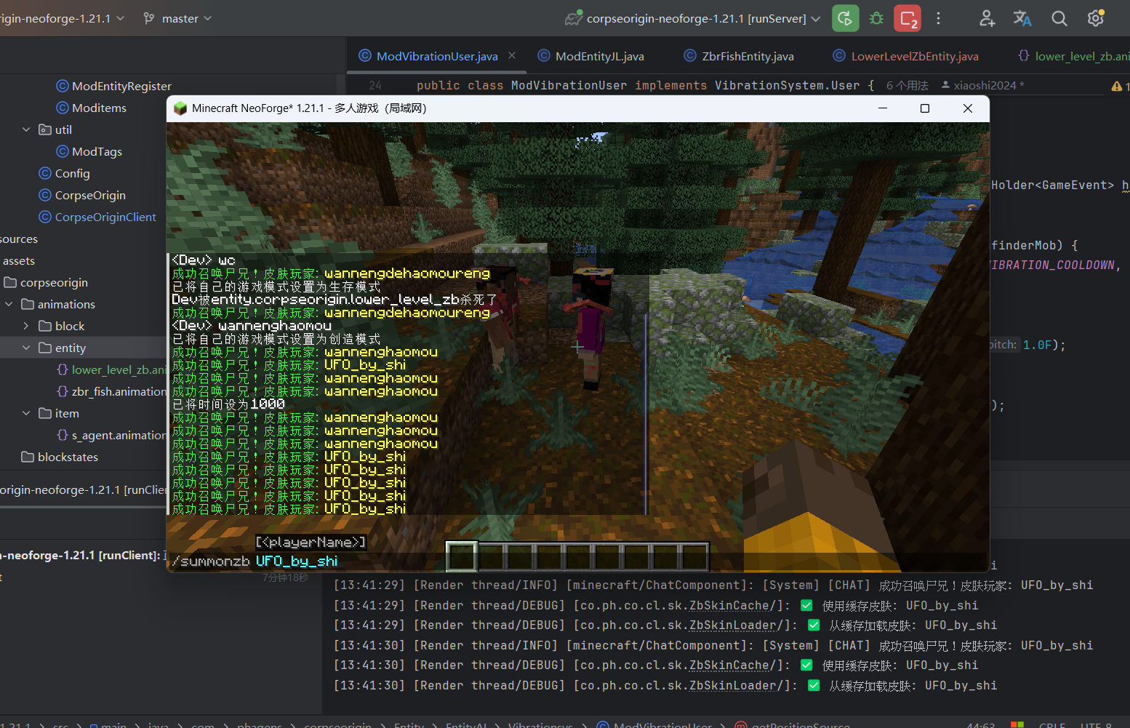Click the Rerun server green button
Viewport: 1130px width, 728px height.
(846, 18)
